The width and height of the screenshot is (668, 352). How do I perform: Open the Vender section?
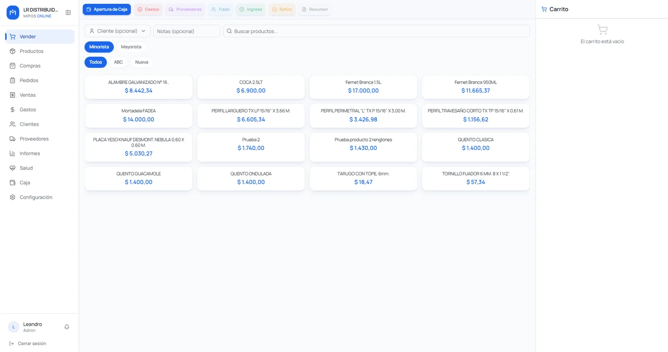point(40,37)
